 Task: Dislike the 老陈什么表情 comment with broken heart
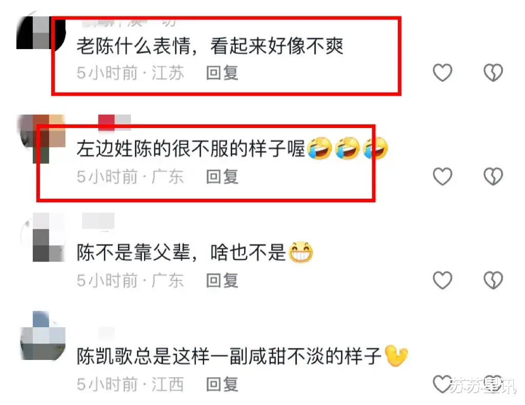[x=493, y=73]
